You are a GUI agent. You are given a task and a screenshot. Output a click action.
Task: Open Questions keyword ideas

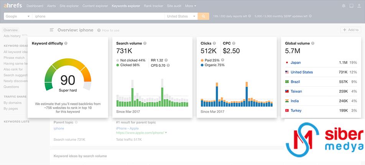(11, 87)
